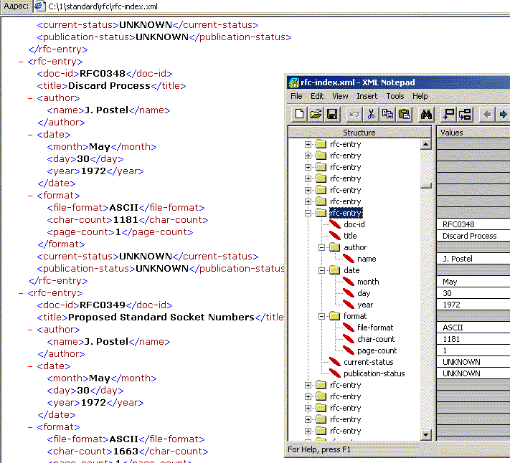Select the file-format tree item
Viewport: 510px width, 463px height.
[375, 328]
